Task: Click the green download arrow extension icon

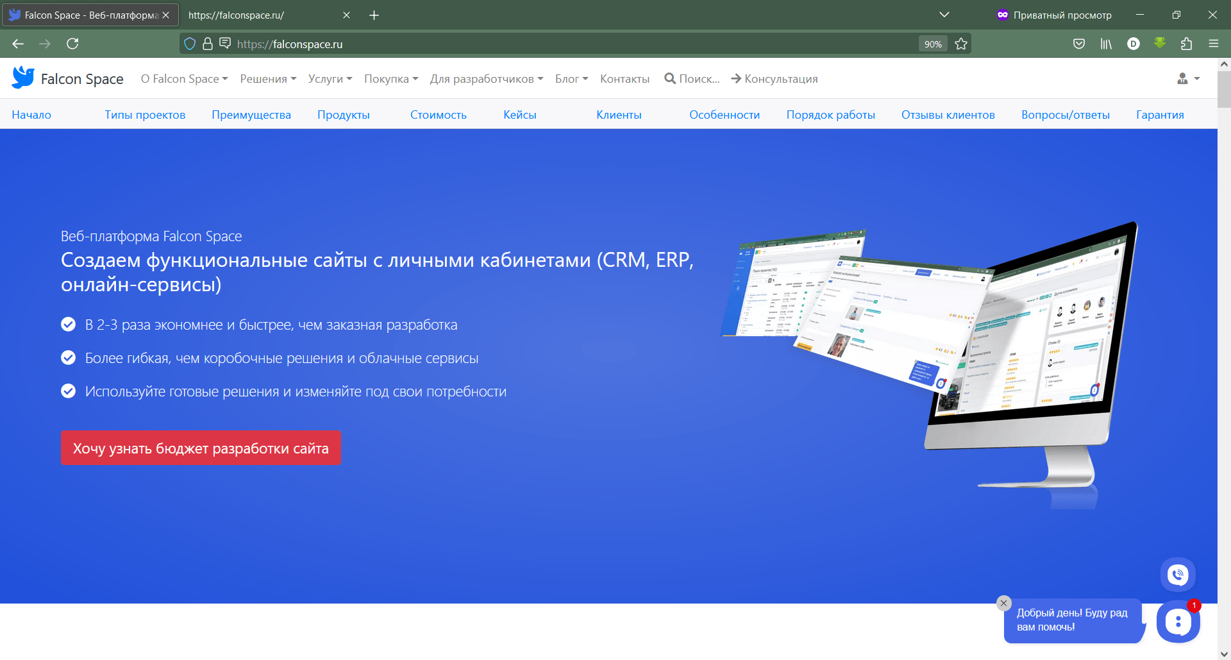Action: [1160, 43]
